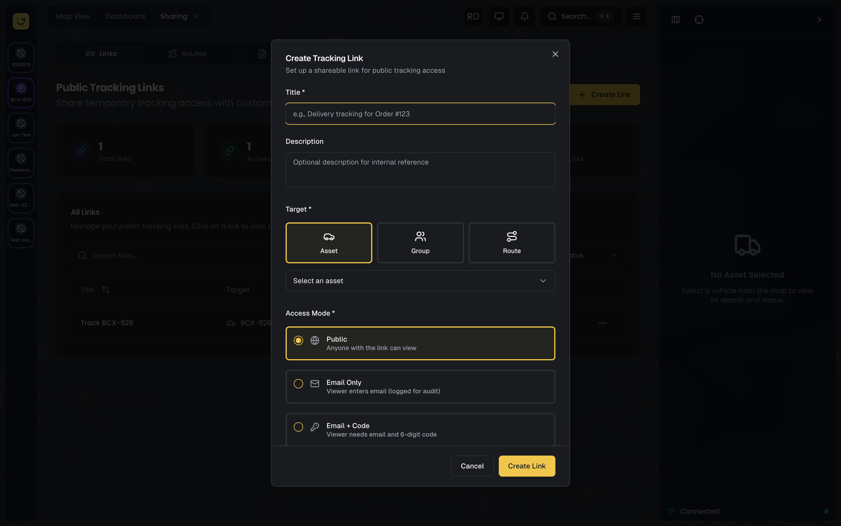Select the Jur-Test asset in sidebar
The height and width of the screenshot is (526, 841).
pyautogui.click(x=21, y=128)
